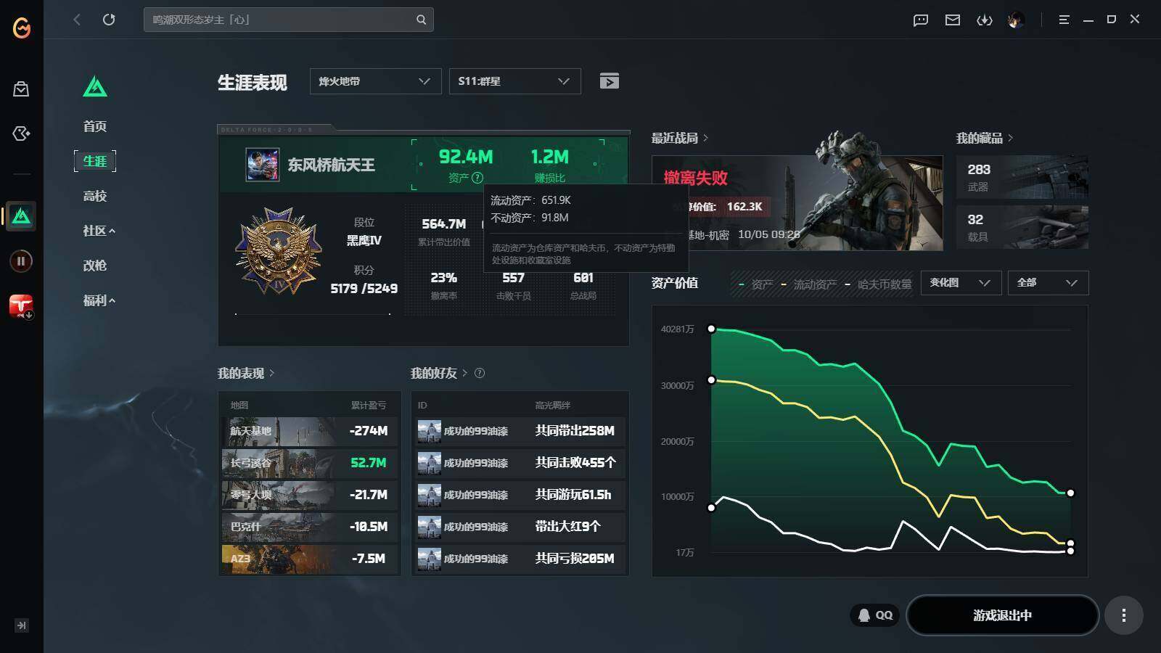Toggle the 哈夫币数量 legend series

(878, 284)
